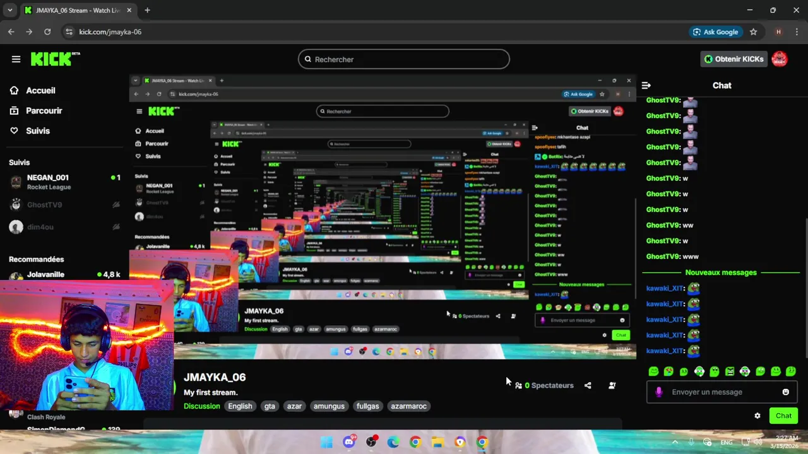Open the Chrome profile H icon
Viewport: 808px width, 454px height.
[x=778, y=32]
